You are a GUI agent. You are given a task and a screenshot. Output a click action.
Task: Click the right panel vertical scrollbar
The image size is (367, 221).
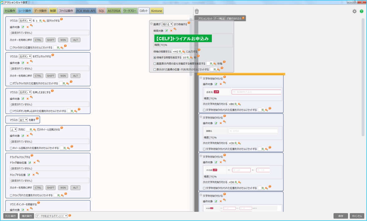point(363,78)
